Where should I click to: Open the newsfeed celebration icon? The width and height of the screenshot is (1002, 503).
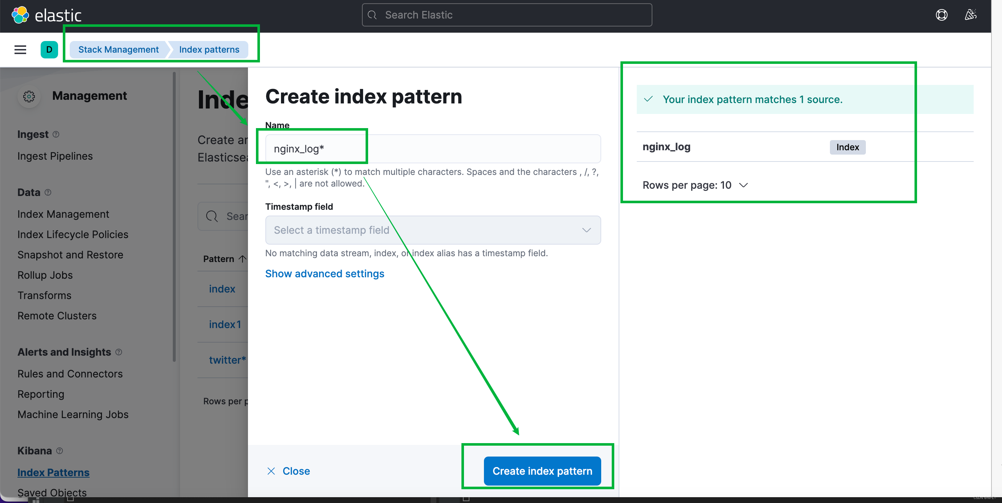tap(970, 15)
